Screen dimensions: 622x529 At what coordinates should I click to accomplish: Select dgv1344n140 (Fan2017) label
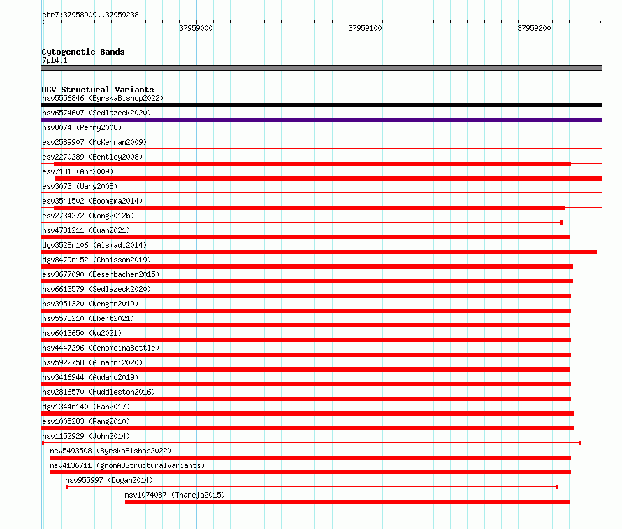(86, 407)
